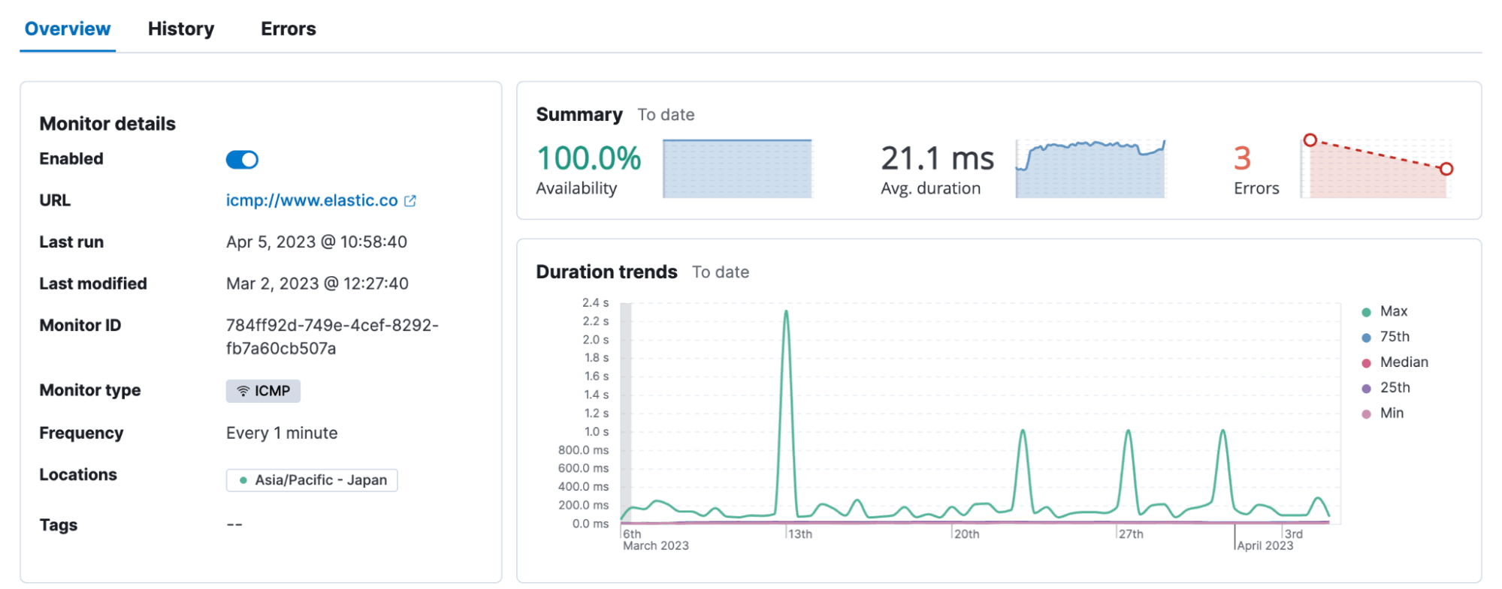Click the tallest spike in Duration trends

(x=786, y=312)
